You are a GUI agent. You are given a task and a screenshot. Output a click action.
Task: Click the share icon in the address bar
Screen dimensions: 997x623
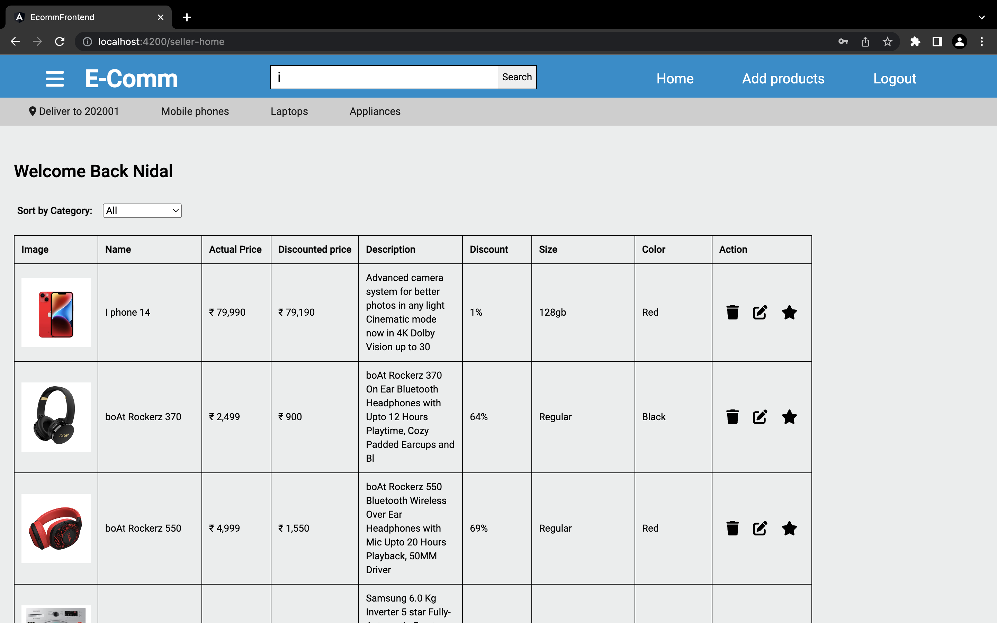(865, 41)
